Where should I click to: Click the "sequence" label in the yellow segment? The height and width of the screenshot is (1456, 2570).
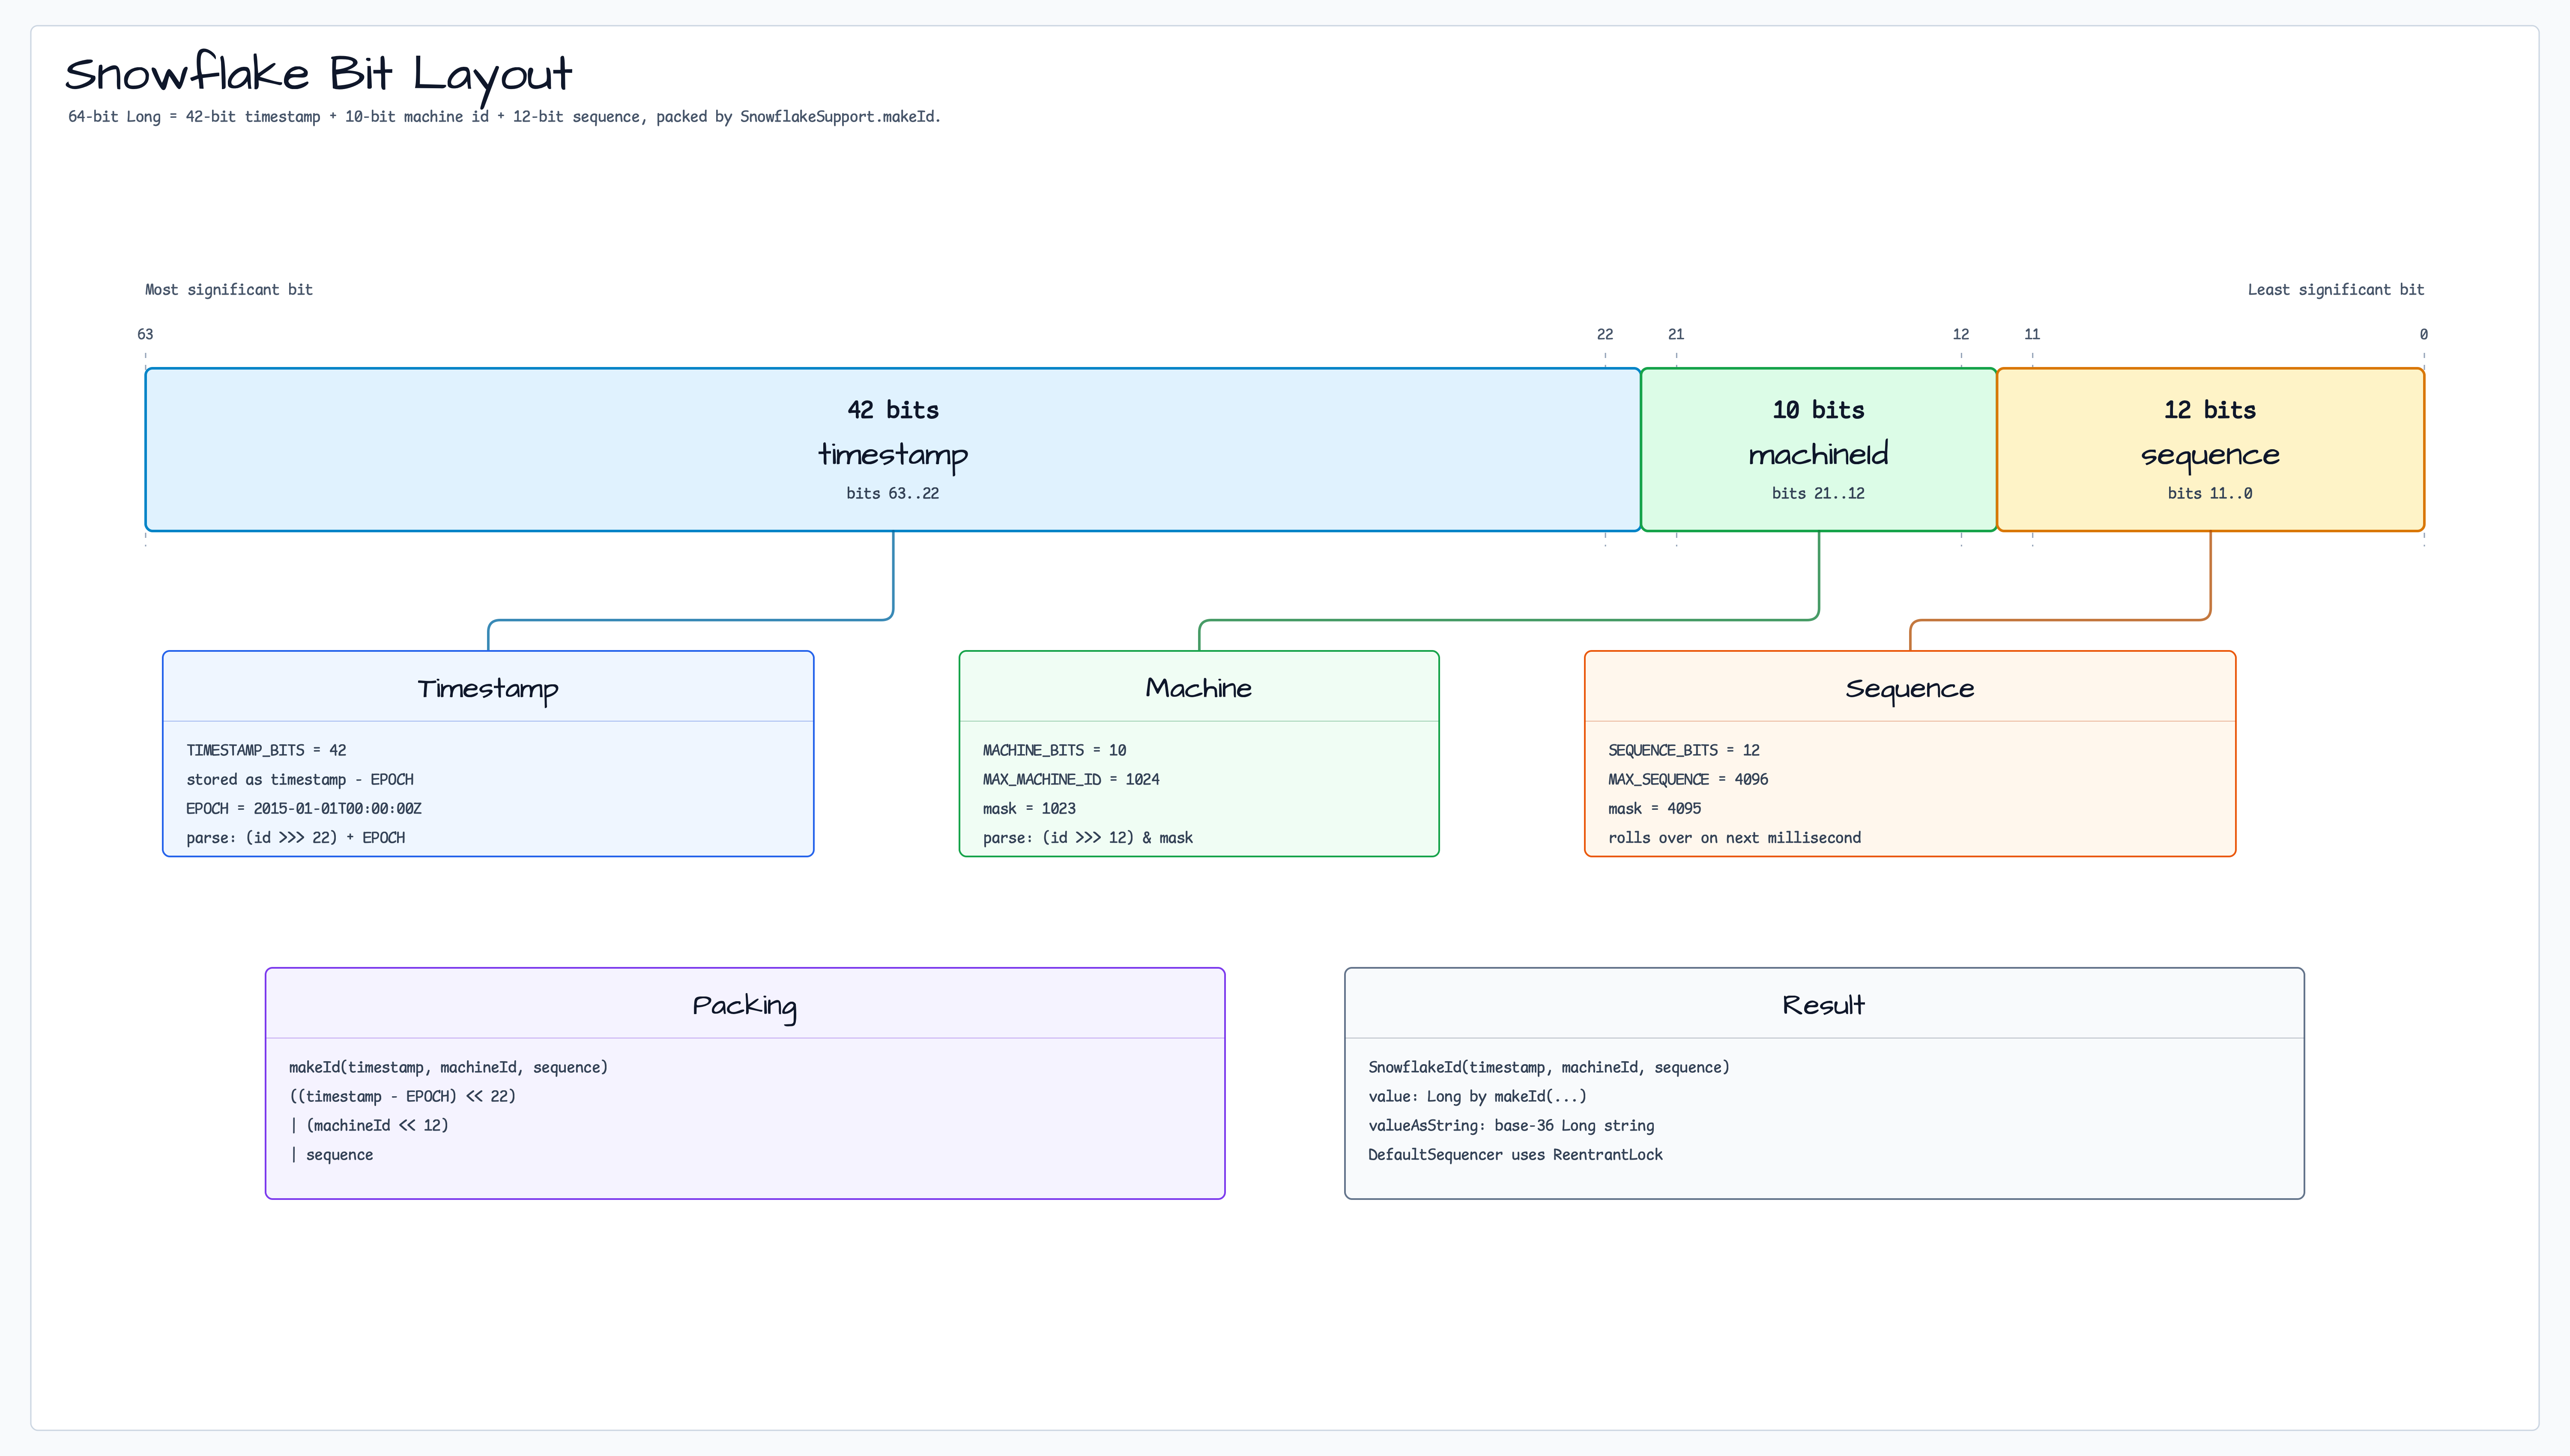pyautogui.click(x=2210, y=456)
